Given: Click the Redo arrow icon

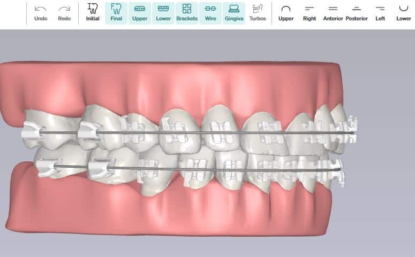Looking at the screenshot, I should [64, 9].
